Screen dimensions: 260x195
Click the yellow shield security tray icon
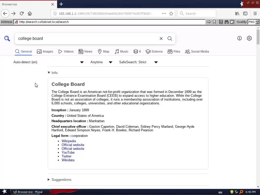point(232,192)
